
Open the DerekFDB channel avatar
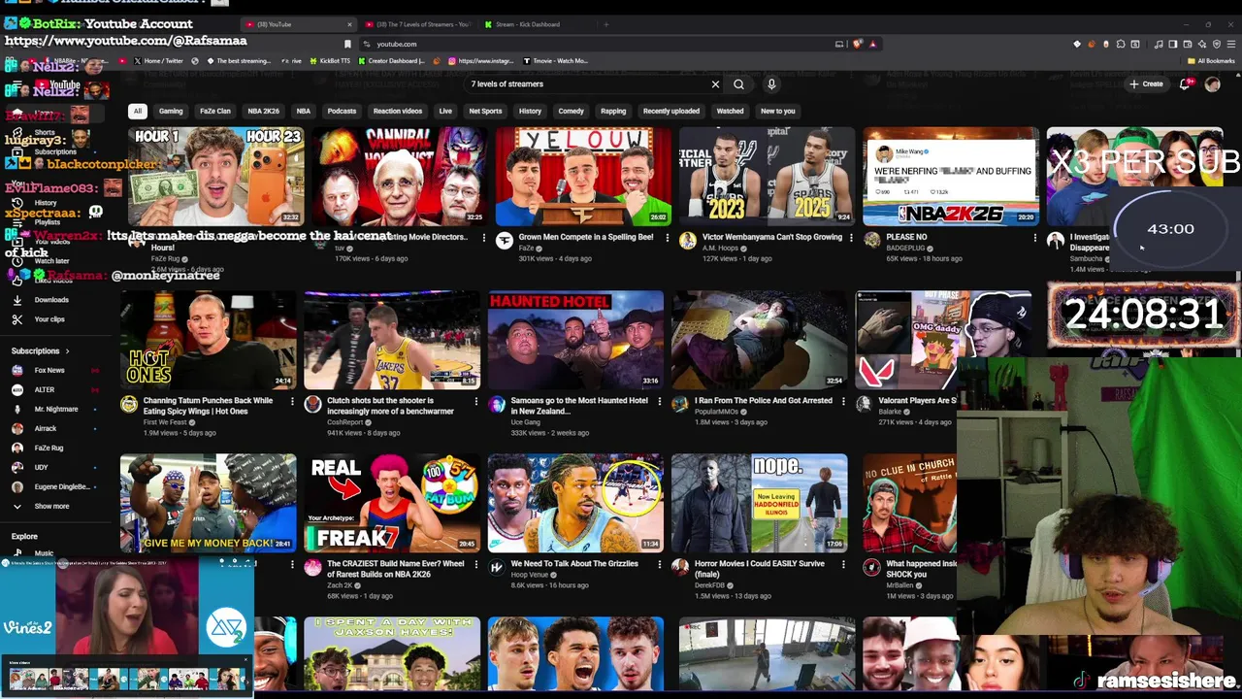[x=680, y=567]
